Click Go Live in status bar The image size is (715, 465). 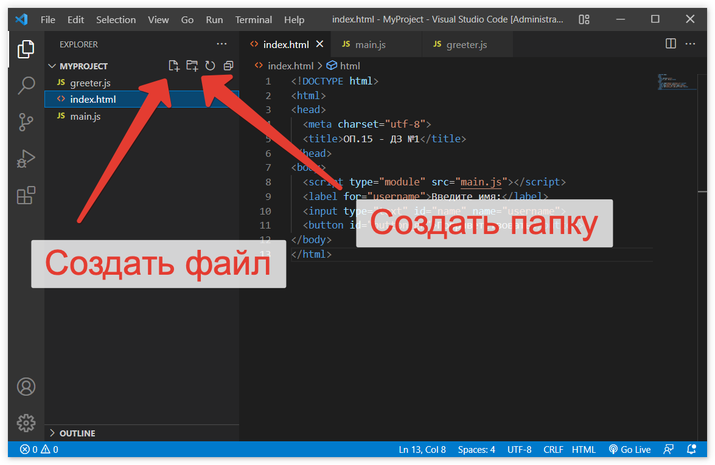coord(630,450)
